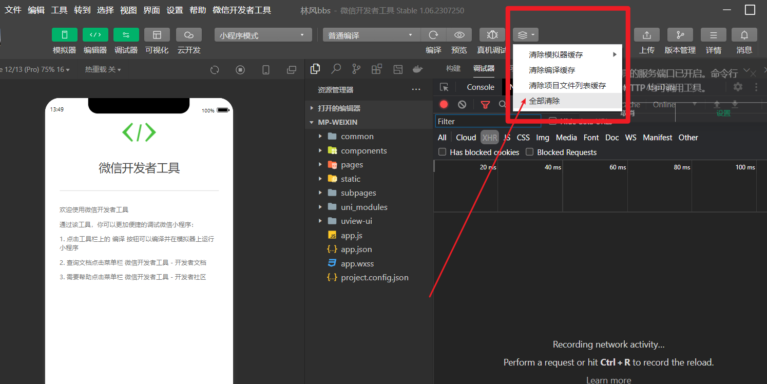Click the 预览 preview eye icon

click(x=459, y=34)
